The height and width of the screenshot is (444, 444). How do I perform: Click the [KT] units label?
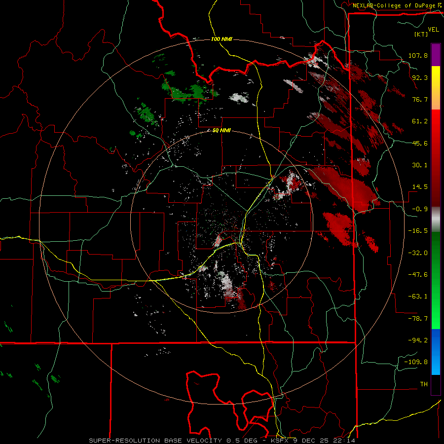421,34
